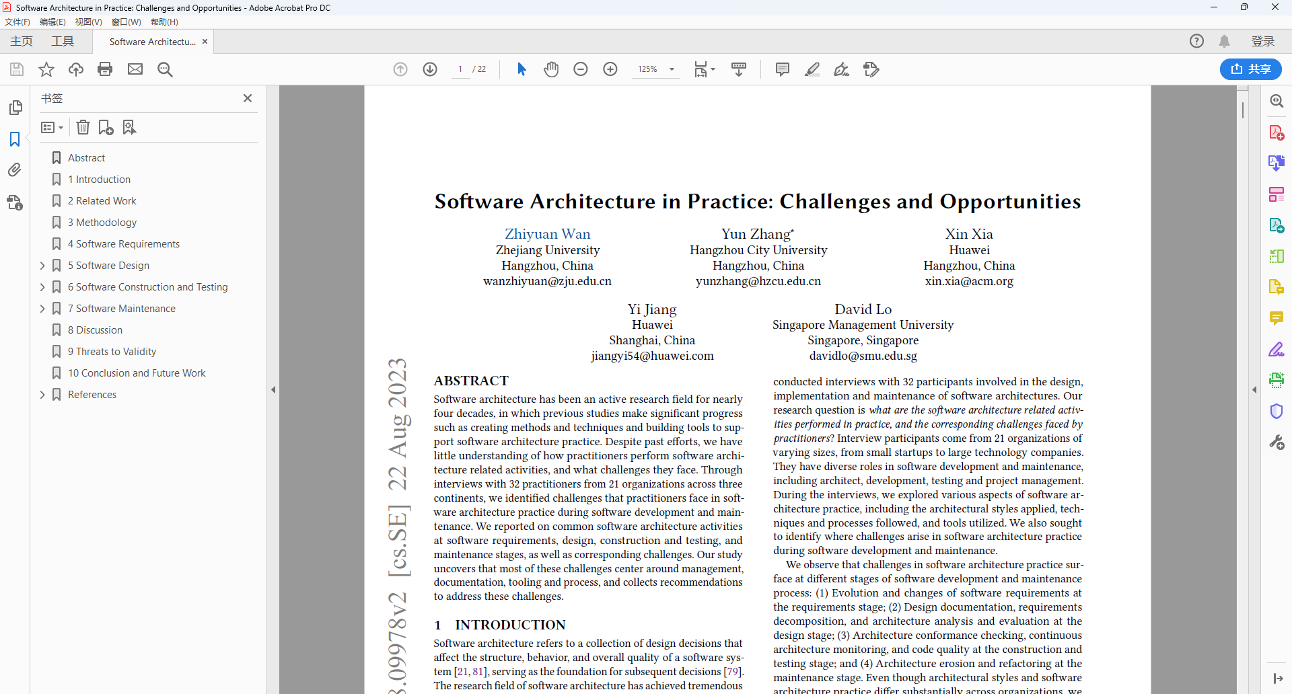The image size is (1292, 694).
Task: Switch to the 工具 tab
Action: [63, 42]
